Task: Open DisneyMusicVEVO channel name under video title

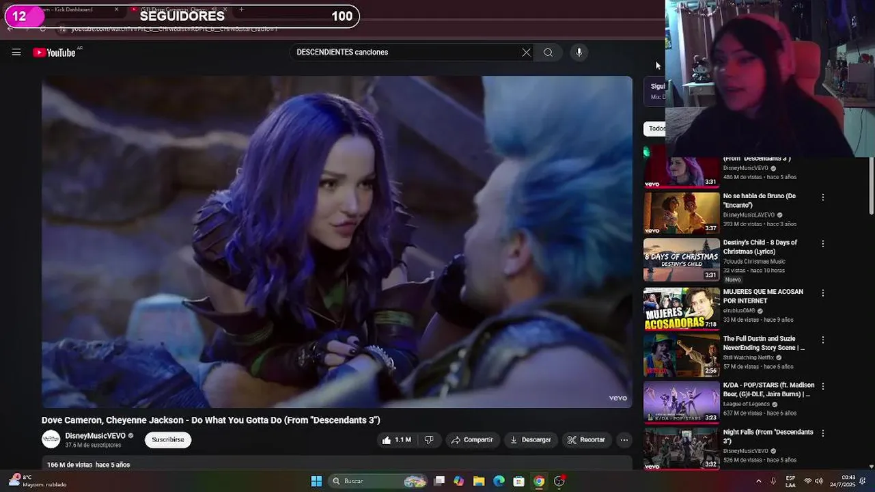Action: pos(95,436)
